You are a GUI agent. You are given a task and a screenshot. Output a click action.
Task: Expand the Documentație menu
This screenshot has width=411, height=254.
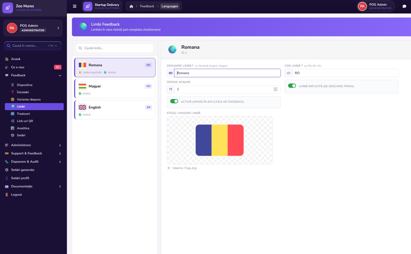(60, 187)
